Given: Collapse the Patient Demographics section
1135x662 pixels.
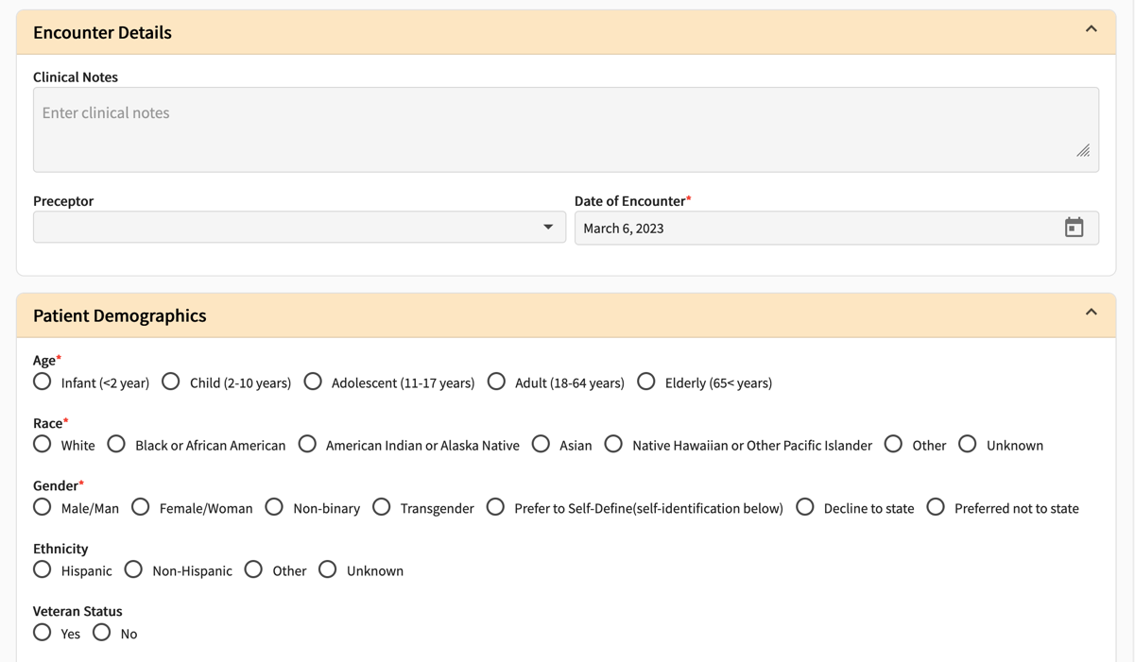Looking at the screenshot, I should pyautogui.click(x=1091, y=312).
